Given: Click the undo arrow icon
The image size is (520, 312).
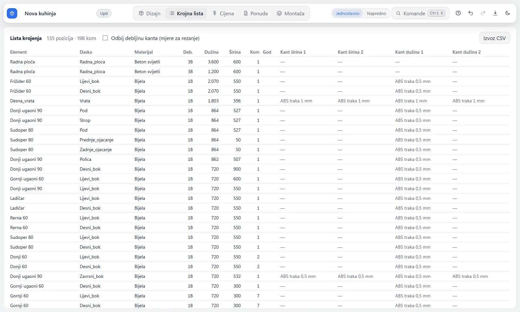Looking at the screenshot, I should point(471,13).
